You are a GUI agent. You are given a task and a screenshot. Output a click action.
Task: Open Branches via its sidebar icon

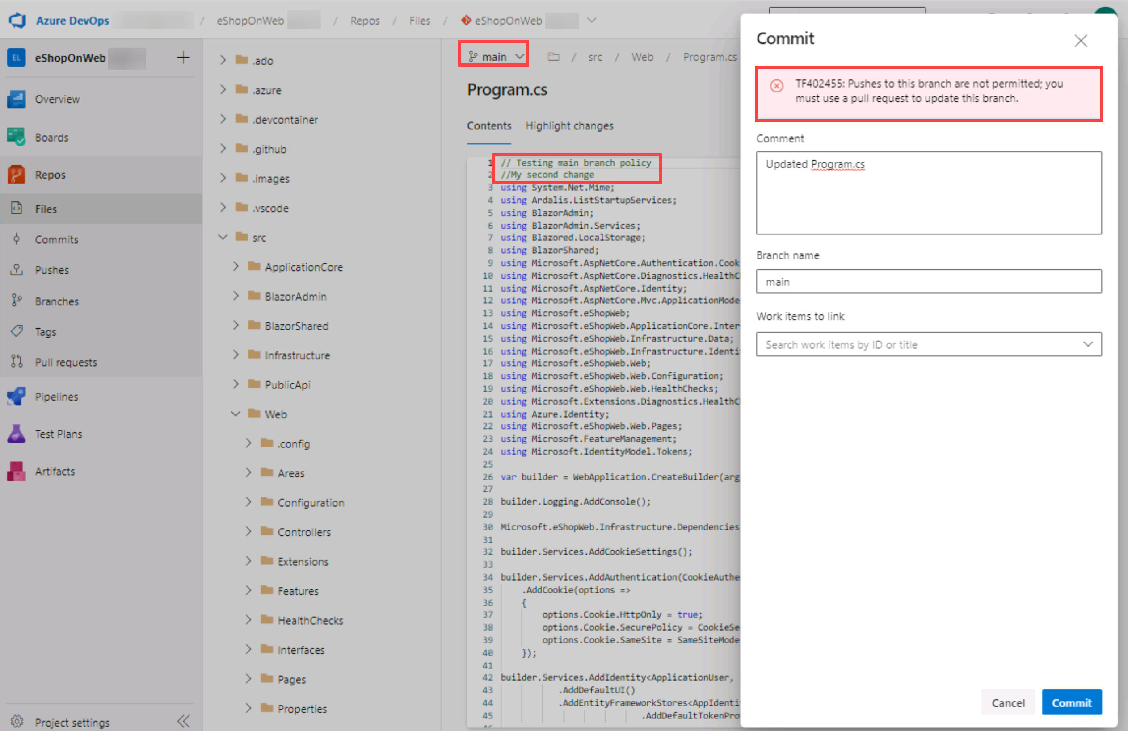tap(17, 301)
